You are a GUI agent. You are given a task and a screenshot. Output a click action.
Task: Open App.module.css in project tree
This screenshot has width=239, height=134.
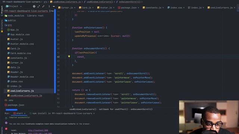coord(20,35)
